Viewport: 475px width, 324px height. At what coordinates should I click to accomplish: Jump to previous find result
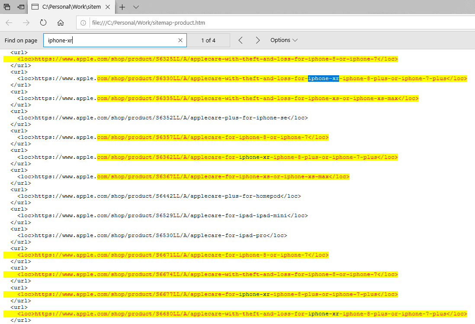pos(241,40)
